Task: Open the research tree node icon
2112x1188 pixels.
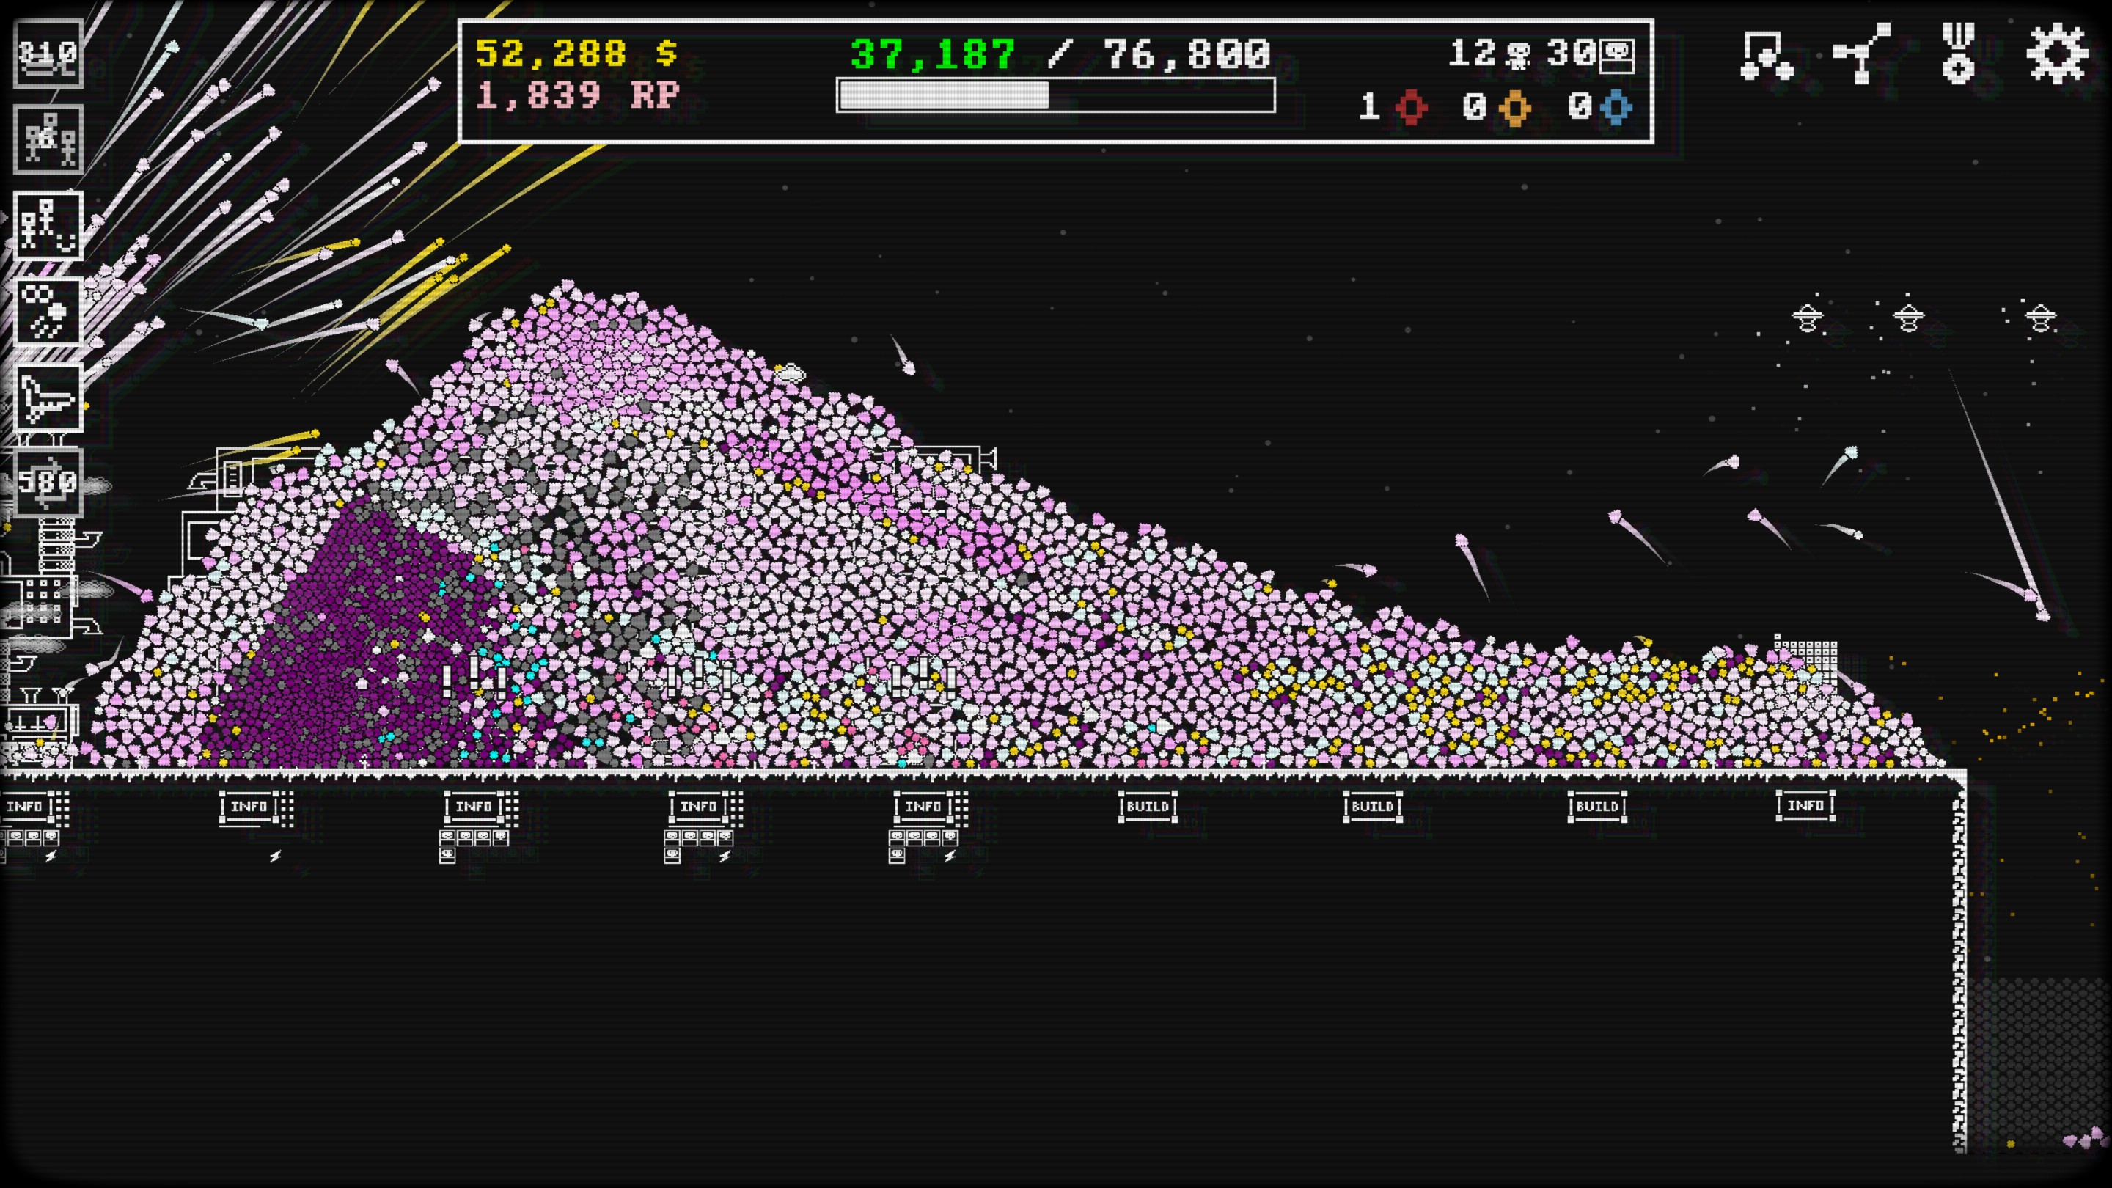Action: 1862,54
